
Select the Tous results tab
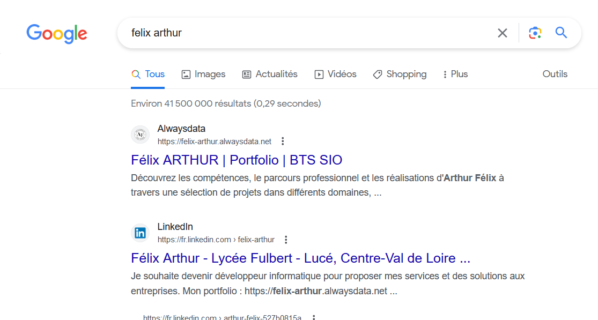(148, 75)
